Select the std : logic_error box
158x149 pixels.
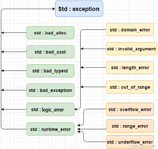50,109
